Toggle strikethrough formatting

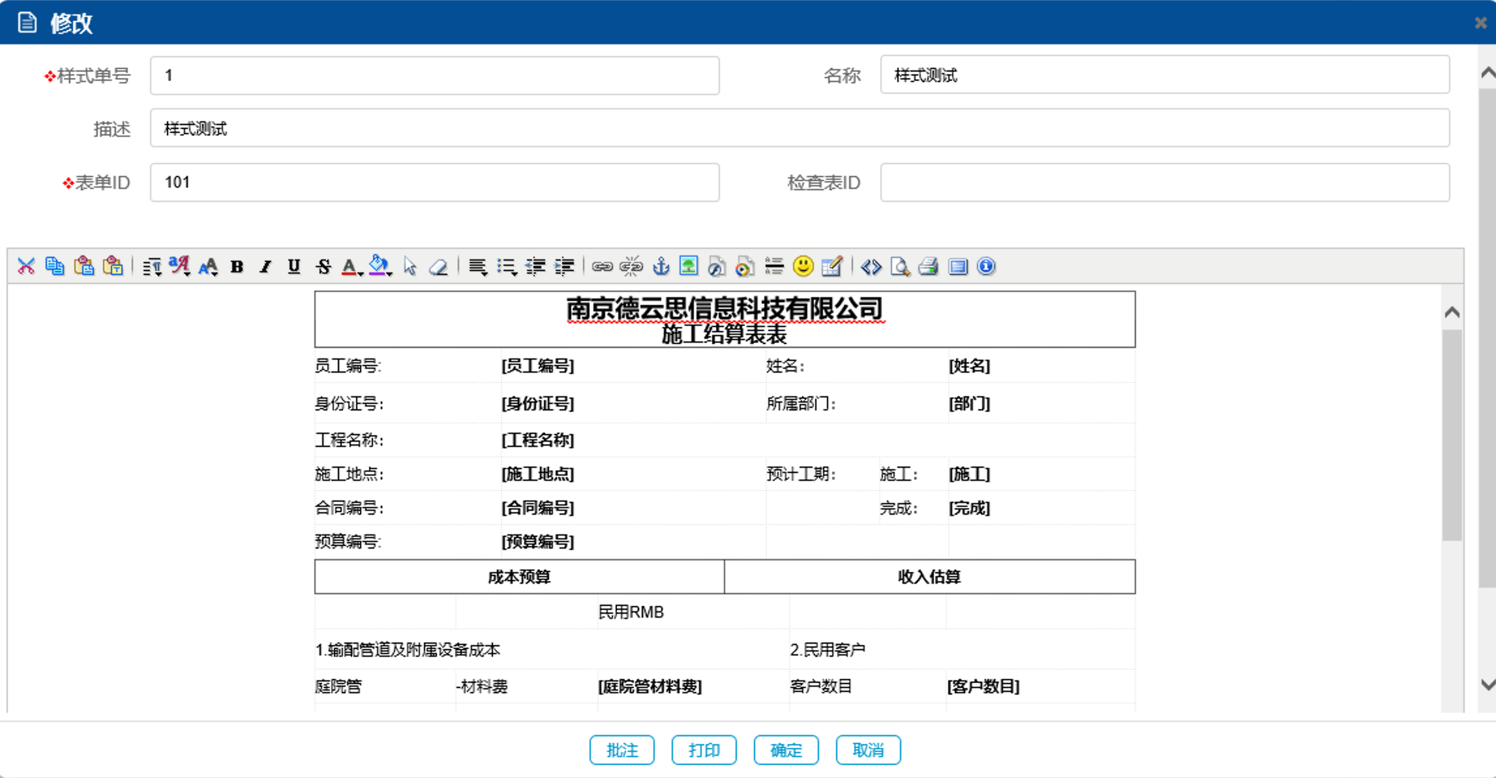(x=323, y=267)
